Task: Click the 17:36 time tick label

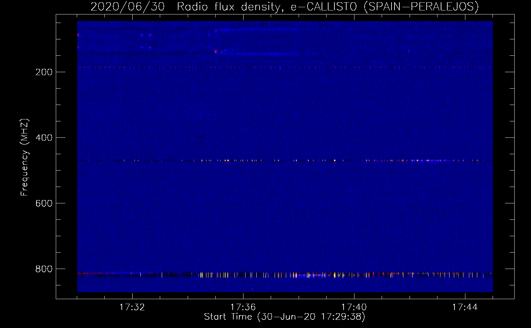Action: tap(243, 307)
